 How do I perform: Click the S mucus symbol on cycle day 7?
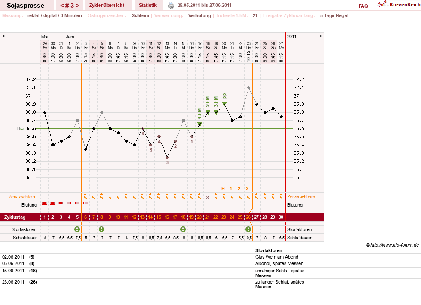pyautogui.click(x=94, y=198)
